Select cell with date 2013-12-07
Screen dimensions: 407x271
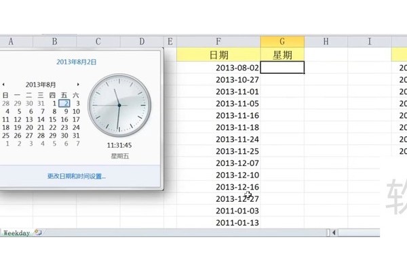pyautogui.click(x=218, y=163)
